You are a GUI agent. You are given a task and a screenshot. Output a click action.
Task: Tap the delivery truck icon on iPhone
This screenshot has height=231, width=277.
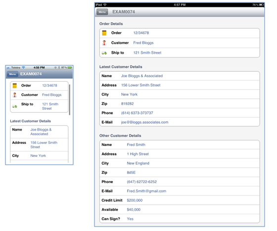(15, 106)
